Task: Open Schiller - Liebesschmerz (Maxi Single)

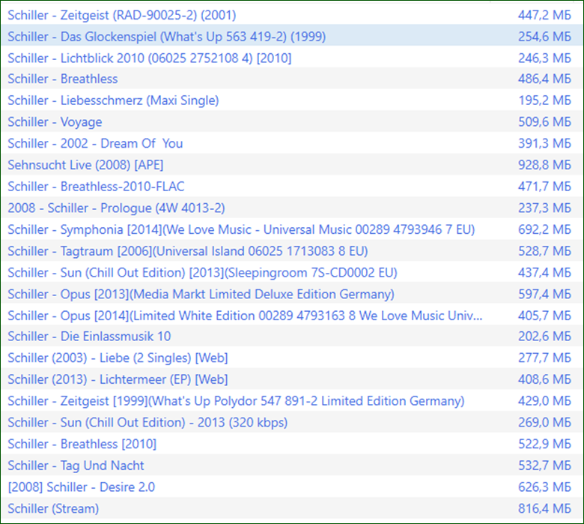Action: pyautogui.click(x=113, y=100)
